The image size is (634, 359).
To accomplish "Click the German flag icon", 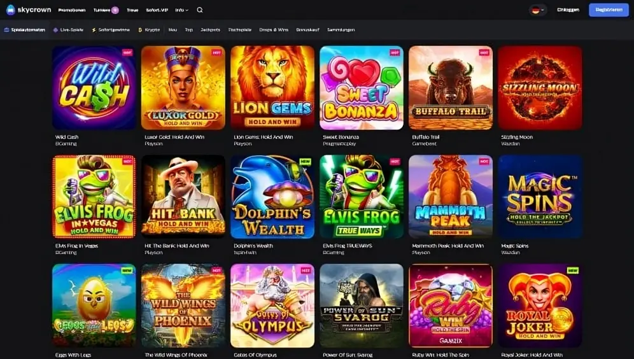I will [x=536, y=10].
